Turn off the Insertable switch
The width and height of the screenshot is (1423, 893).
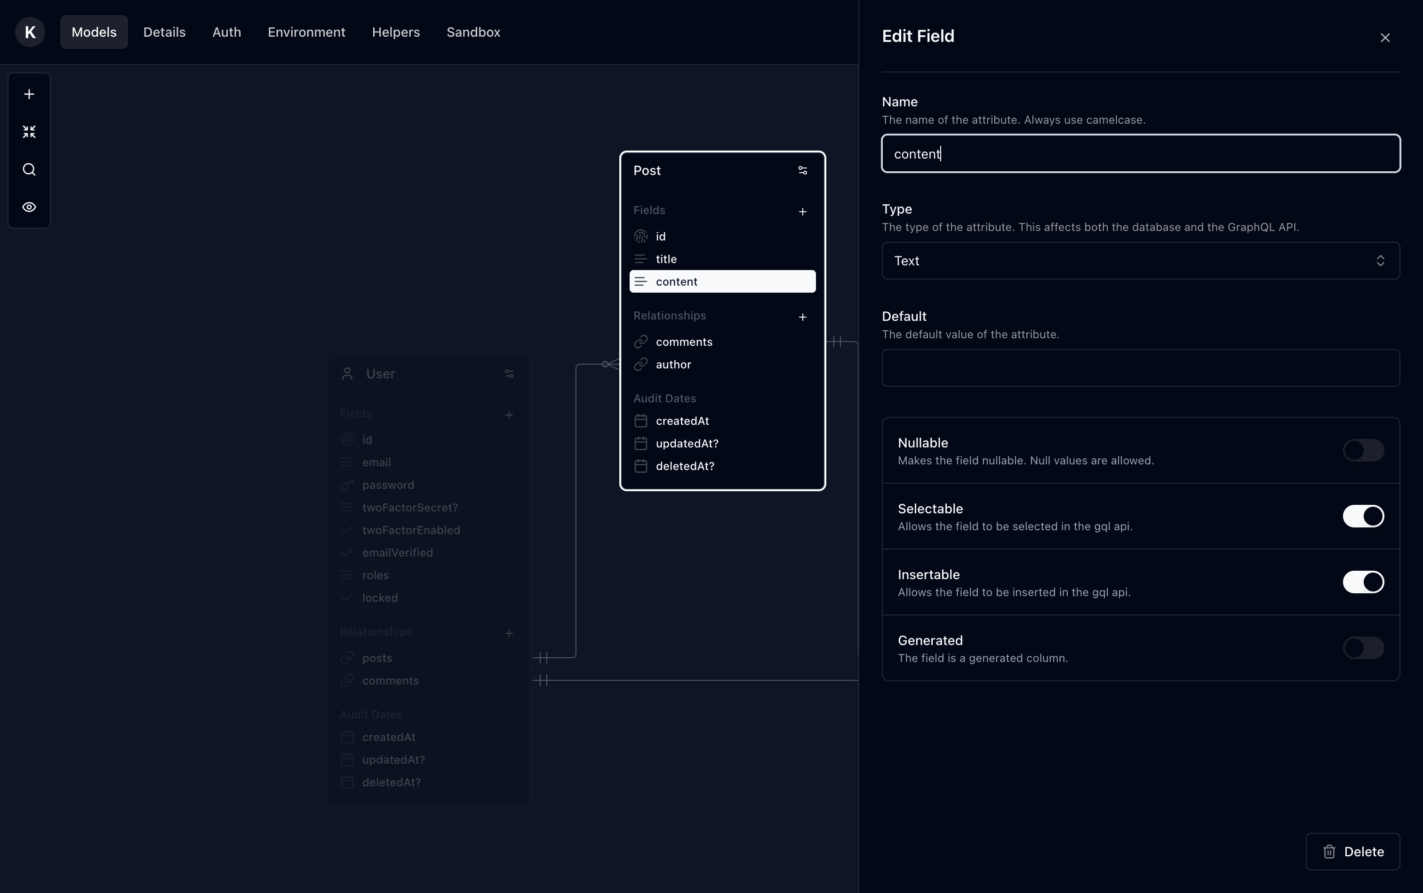[1363, 582]
